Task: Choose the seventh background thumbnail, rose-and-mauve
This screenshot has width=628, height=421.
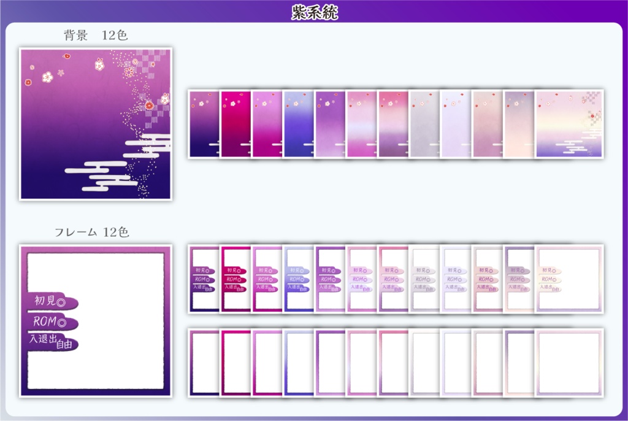Action: pos(393,124)
